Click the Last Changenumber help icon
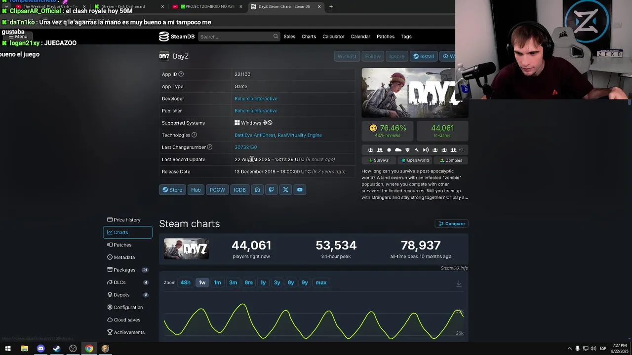 (x=209, y=147)
